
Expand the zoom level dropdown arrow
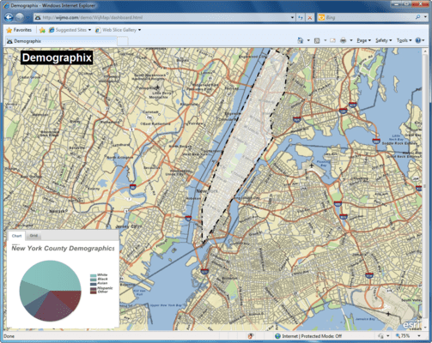[x=419, y=336]
